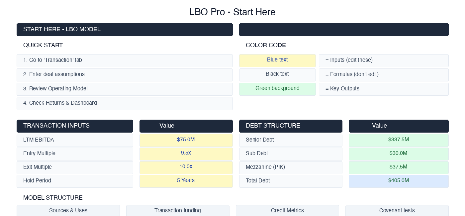This screenshot has width=465, height=216.
Task: Click the Entry Multiple 9.5x value cell
Action: pos(186,154)
